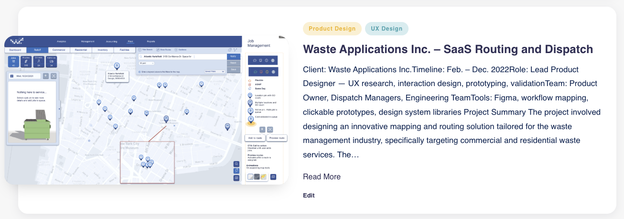Click the plus button next to the date field
This screenshot has height=219, width=624.
(45, 76)
